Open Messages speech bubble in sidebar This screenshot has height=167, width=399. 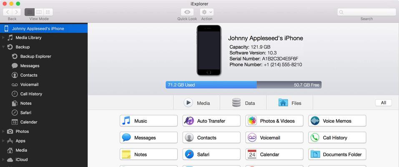click(15, 66)
